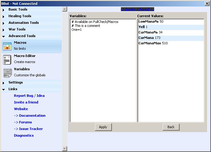Click the Macros bar chart icon

tap(7, 46)
